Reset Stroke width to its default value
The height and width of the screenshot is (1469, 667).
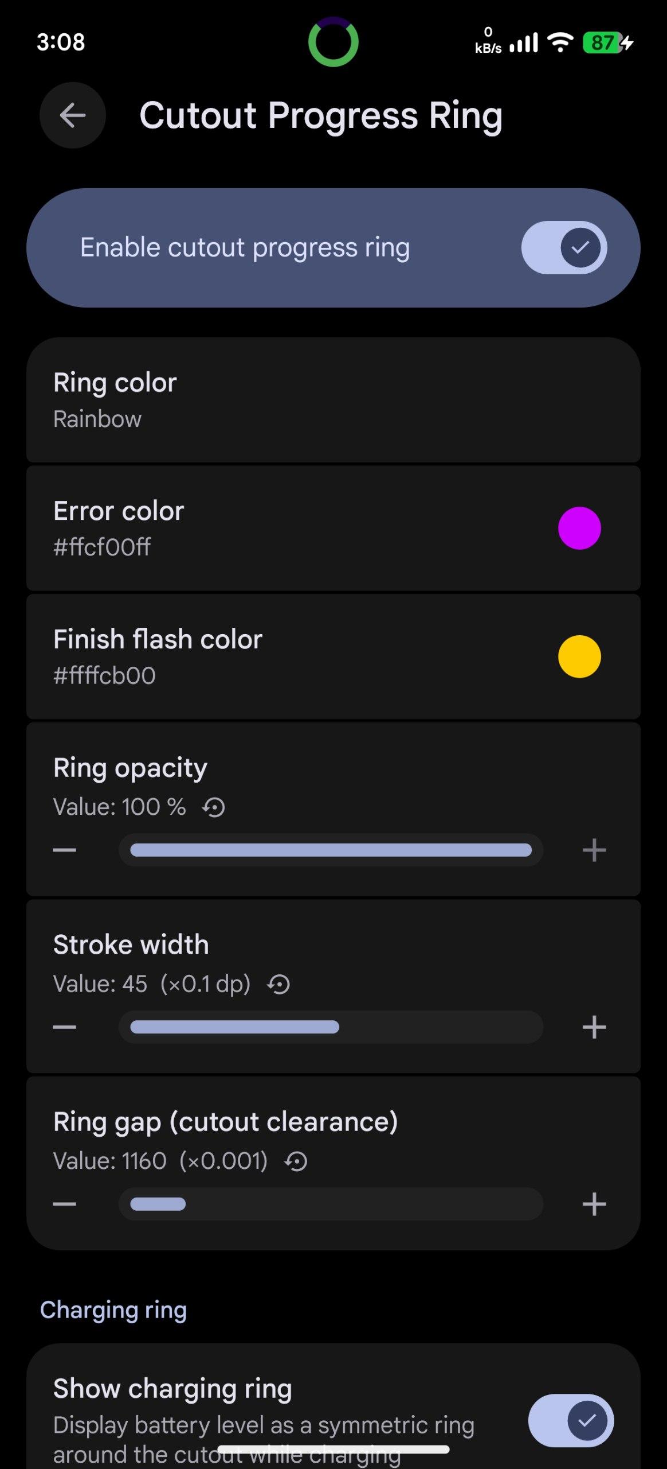(279, 985)
